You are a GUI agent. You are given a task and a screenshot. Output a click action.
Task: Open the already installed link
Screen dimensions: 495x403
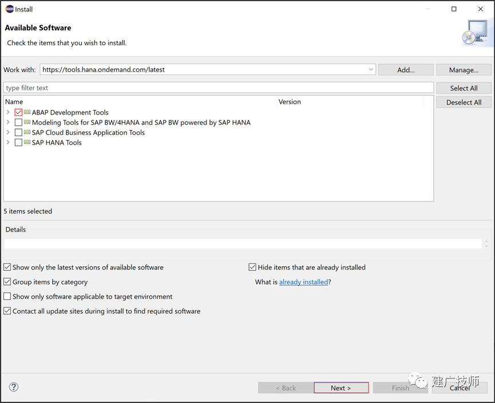(x=303, y=282)
